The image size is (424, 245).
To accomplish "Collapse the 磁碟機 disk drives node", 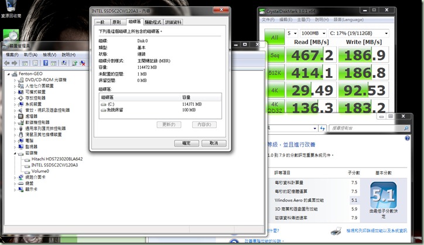I will 15,153.
